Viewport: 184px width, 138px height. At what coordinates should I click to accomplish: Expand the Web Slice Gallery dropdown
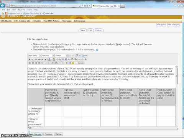40,13
